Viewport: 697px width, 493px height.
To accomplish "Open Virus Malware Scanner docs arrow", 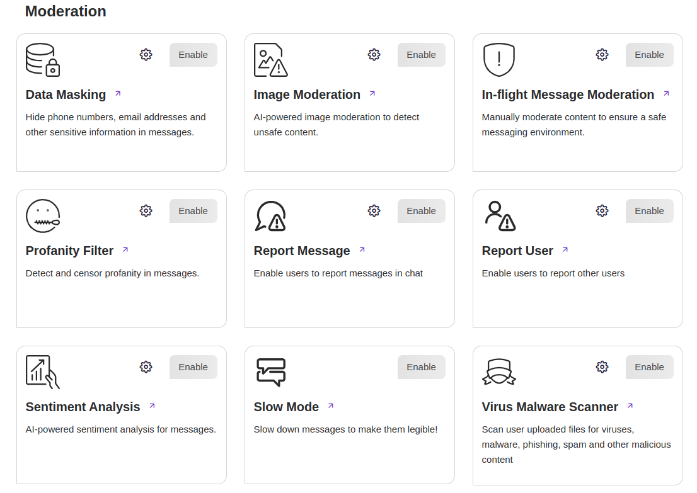I will click(x=630, y=406).
